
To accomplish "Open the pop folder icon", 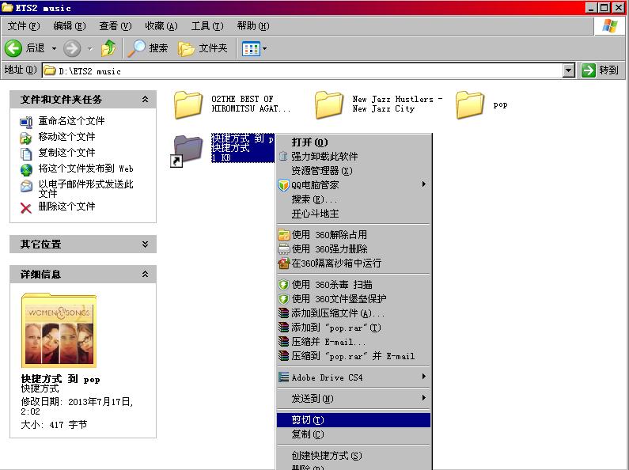I will tap(470, 104).
